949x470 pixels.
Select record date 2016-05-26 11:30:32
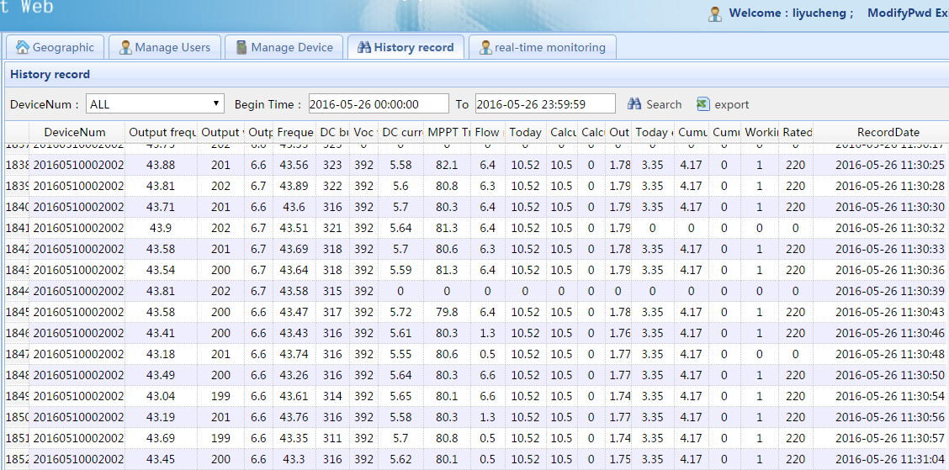pos(890,228)
